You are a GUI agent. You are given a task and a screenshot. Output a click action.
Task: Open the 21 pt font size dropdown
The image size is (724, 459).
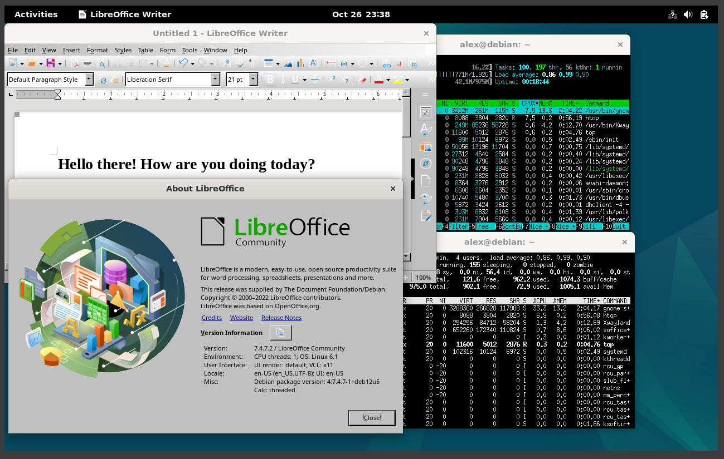(x=253, y=79)
